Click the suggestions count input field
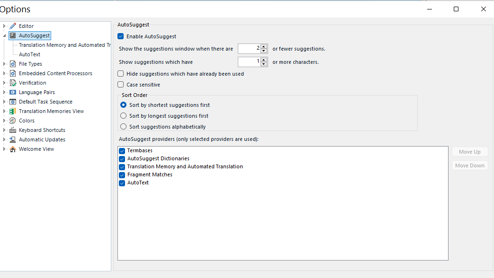Viewport: 494px width, 278px height. 249,49
